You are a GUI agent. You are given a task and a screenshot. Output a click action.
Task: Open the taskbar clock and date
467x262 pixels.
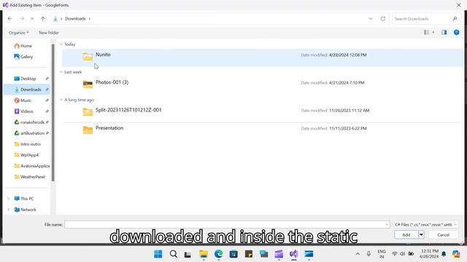click(429, 254)
